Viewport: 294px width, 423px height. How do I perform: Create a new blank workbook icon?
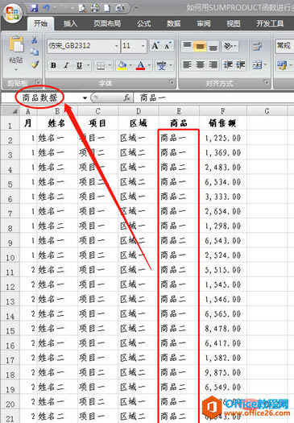click(x=107, y=8)
